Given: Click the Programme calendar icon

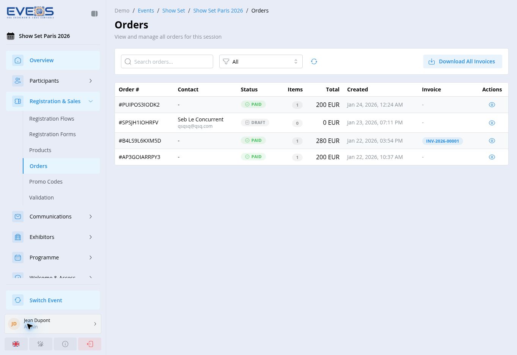Looking at the screenshot, I should (18, 258).
